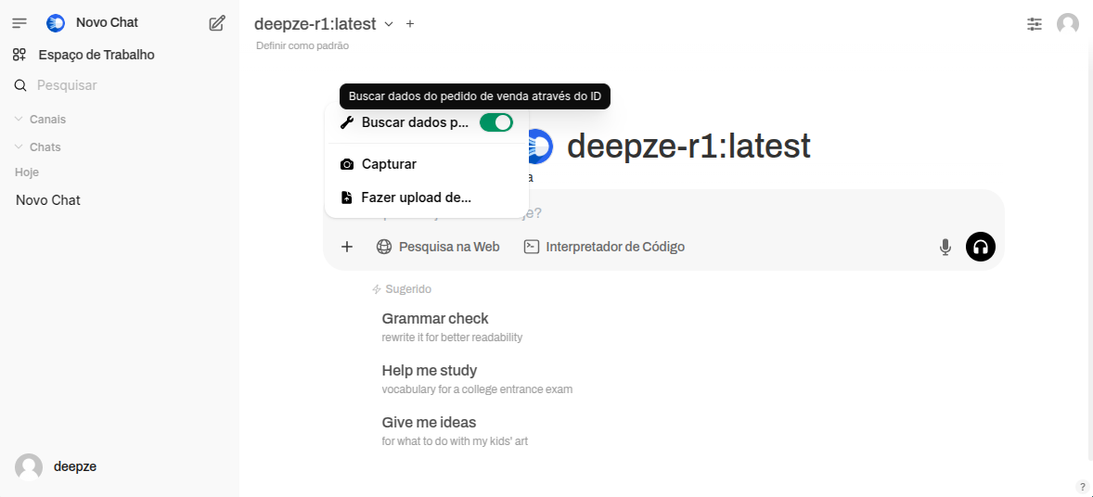Click the new chat pencil icon

point(217,23)
